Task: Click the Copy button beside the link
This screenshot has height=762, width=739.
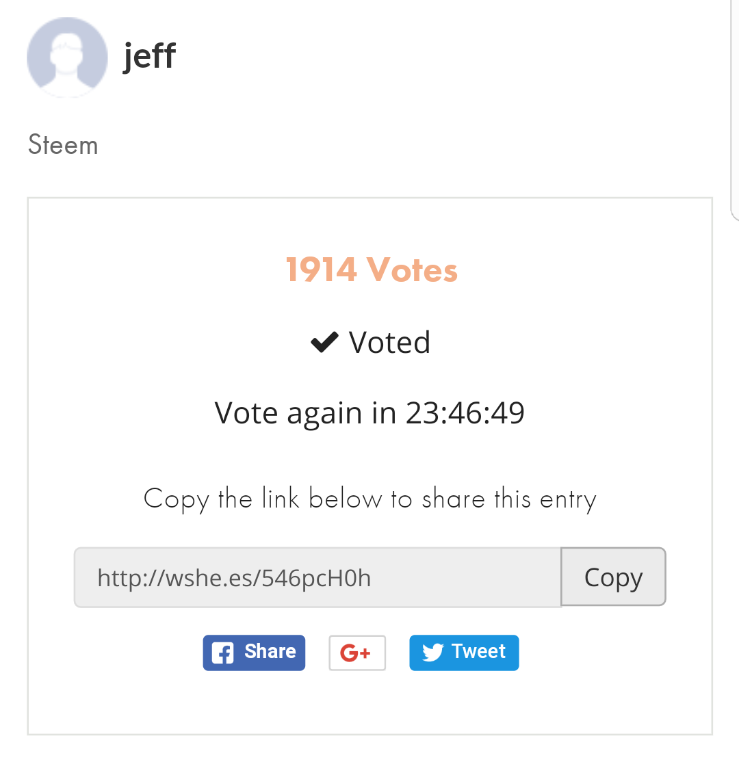Action: pos(614,577)
